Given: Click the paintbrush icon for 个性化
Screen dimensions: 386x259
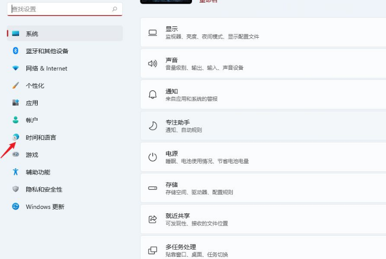Looking at the screenshot, I should click(15, 86).
